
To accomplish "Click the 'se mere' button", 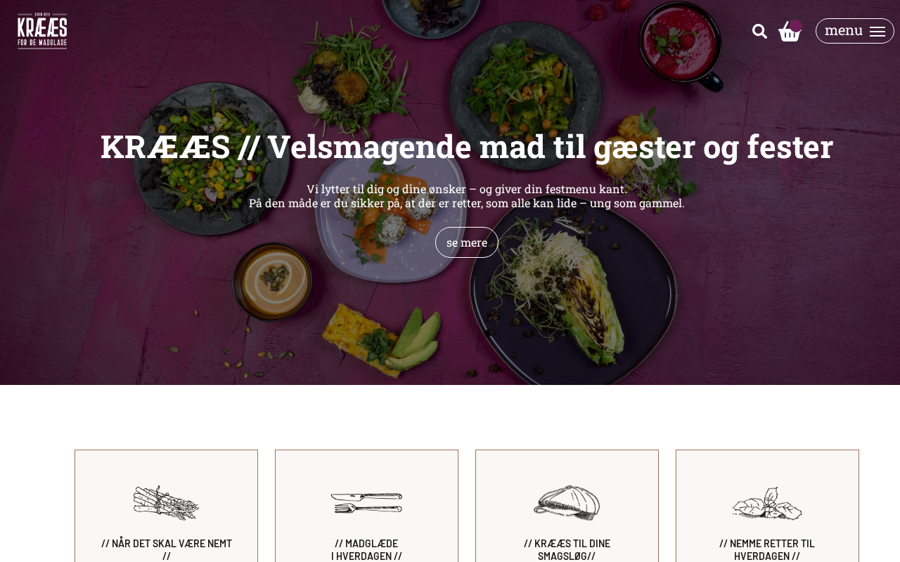I will coord(467,242).
